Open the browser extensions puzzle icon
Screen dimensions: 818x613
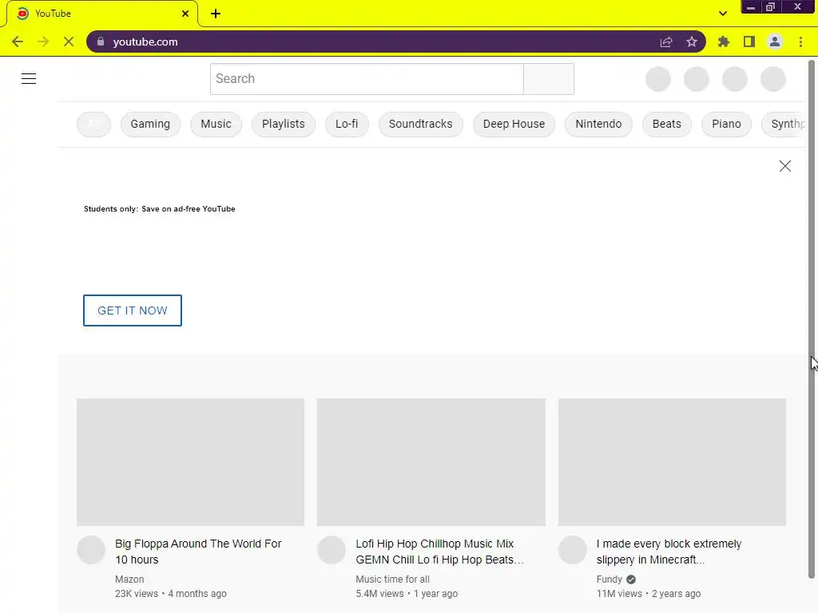723,42
